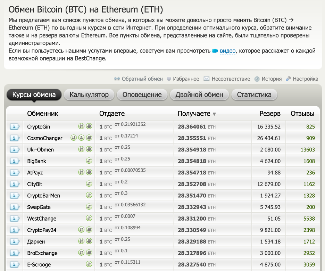
Task: Click the Несоответствие link
Action: (231, 79)
